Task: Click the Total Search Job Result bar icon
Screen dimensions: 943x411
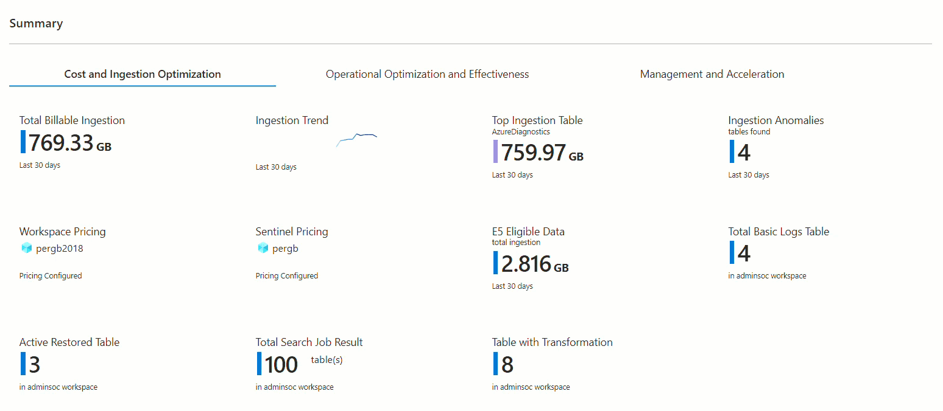Action: click(260, 364)
